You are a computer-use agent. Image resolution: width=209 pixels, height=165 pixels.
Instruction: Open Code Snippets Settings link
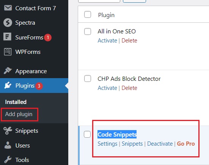pyautogui.click(x=107, y=144)
